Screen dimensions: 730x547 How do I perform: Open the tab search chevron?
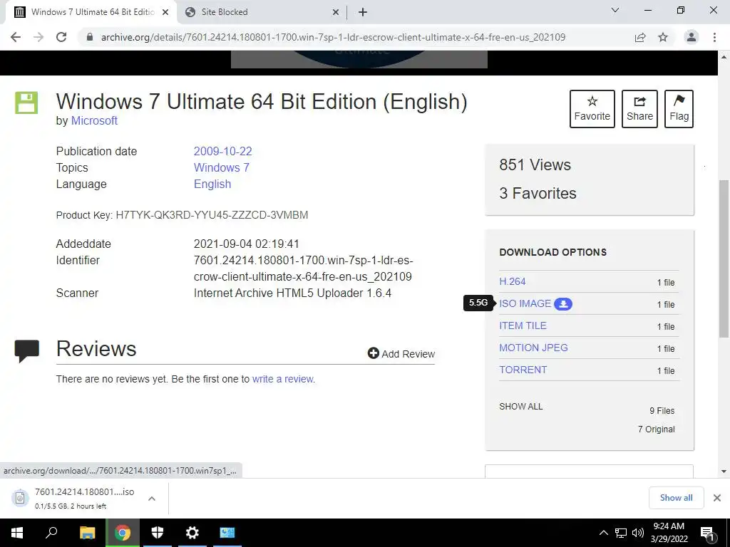click(x=615, y=10)
